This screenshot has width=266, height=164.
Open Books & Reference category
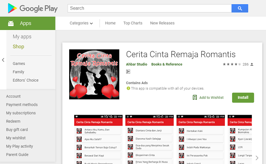pyautogui.click(x=167, y=64)
